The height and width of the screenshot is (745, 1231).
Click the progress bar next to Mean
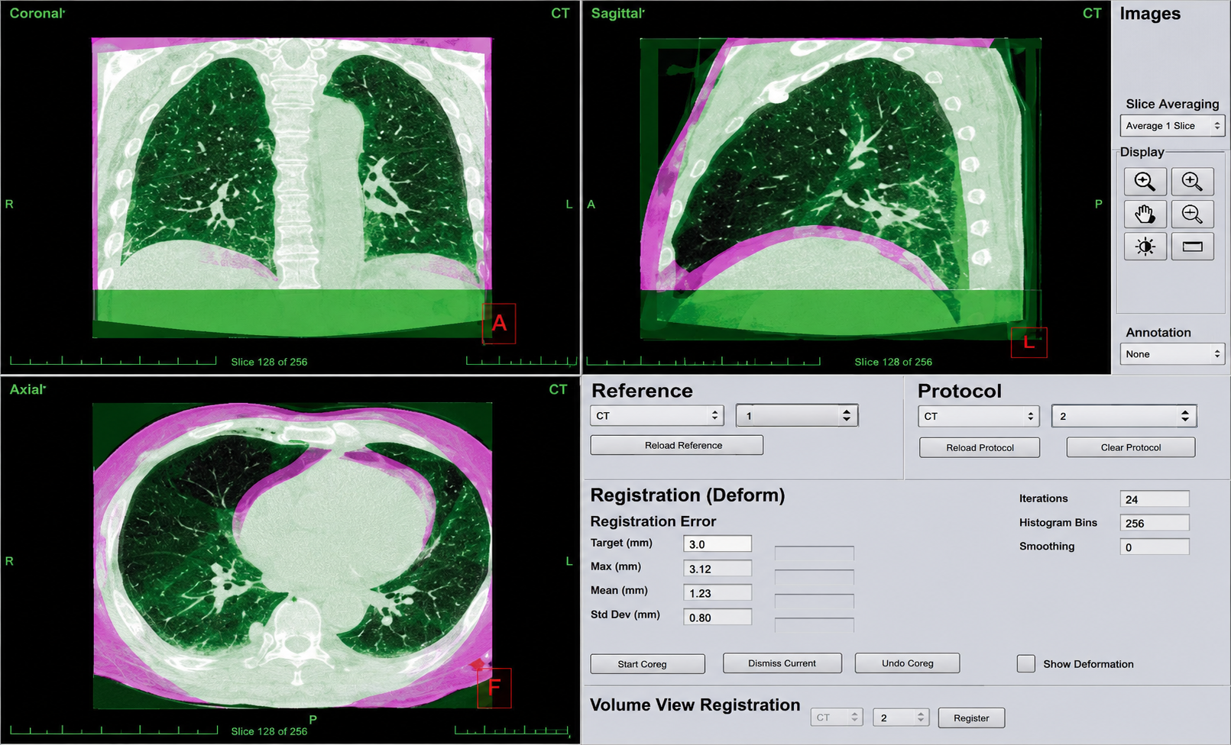[x=815, y=601]
